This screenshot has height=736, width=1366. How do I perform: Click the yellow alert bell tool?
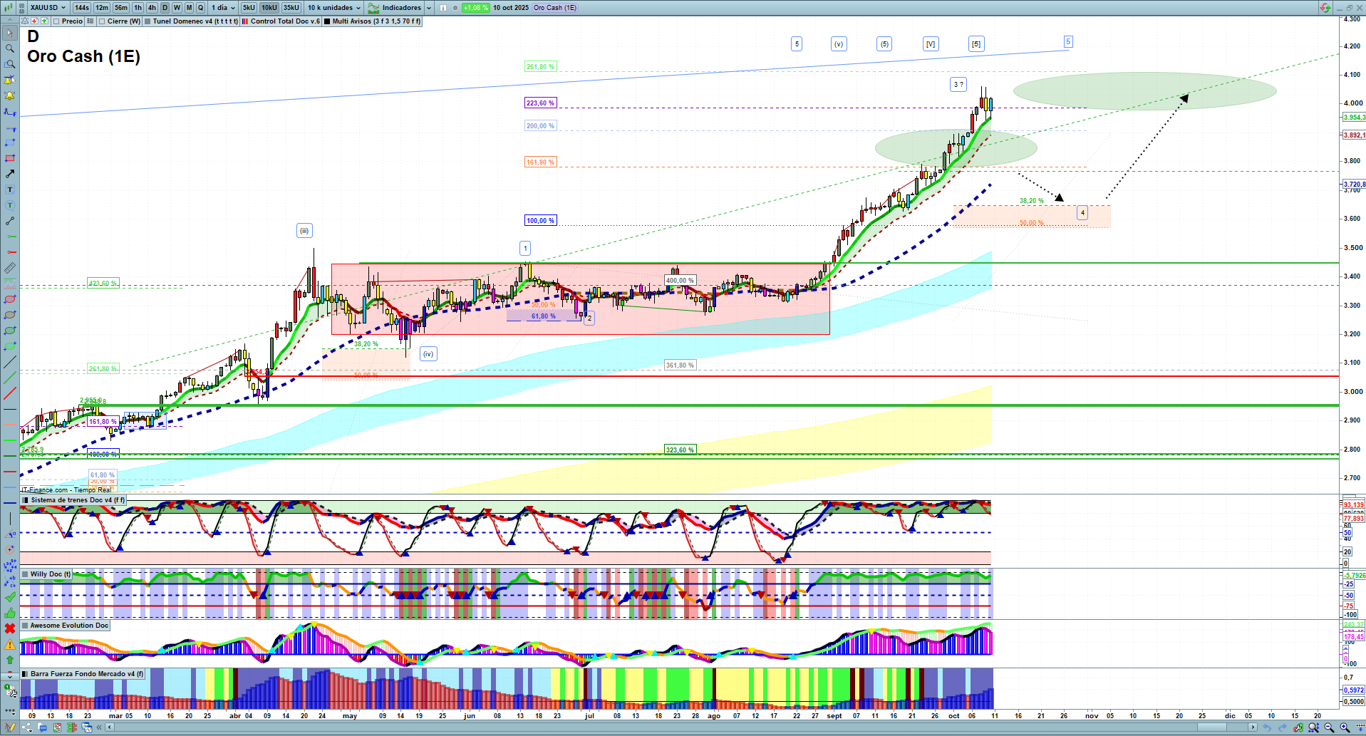coord(10,95)
